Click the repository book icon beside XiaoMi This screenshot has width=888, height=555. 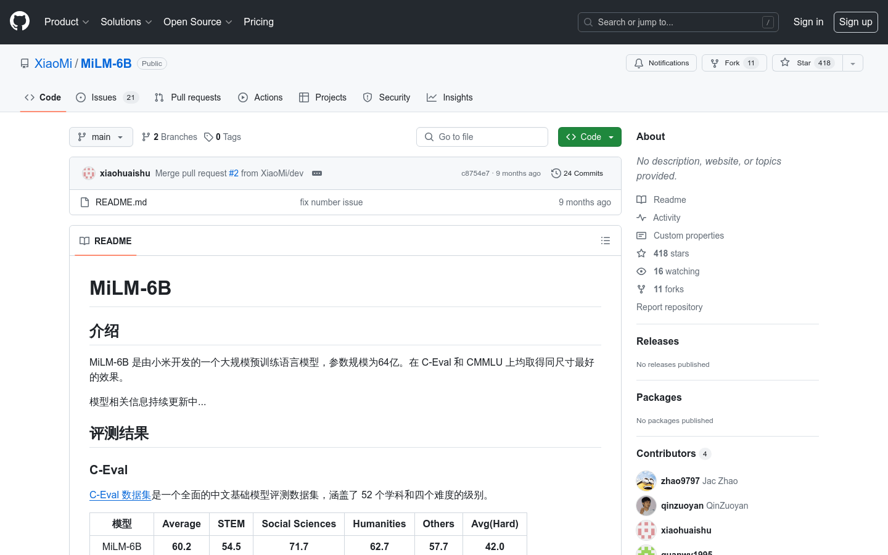coord(25,64)
